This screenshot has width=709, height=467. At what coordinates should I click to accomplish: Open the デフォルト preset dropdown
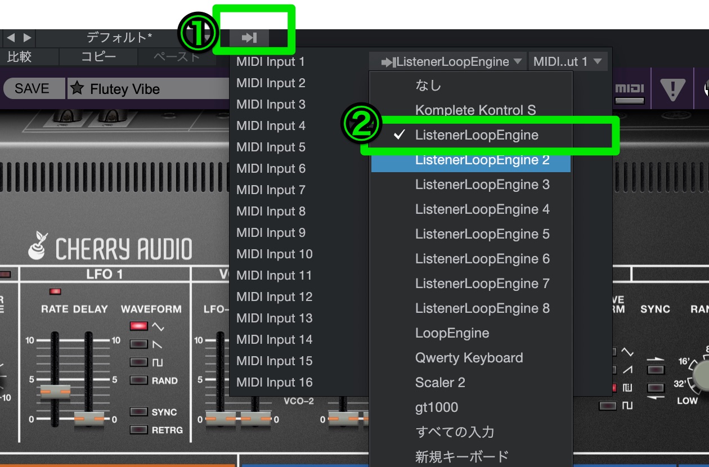click(119, 38)
